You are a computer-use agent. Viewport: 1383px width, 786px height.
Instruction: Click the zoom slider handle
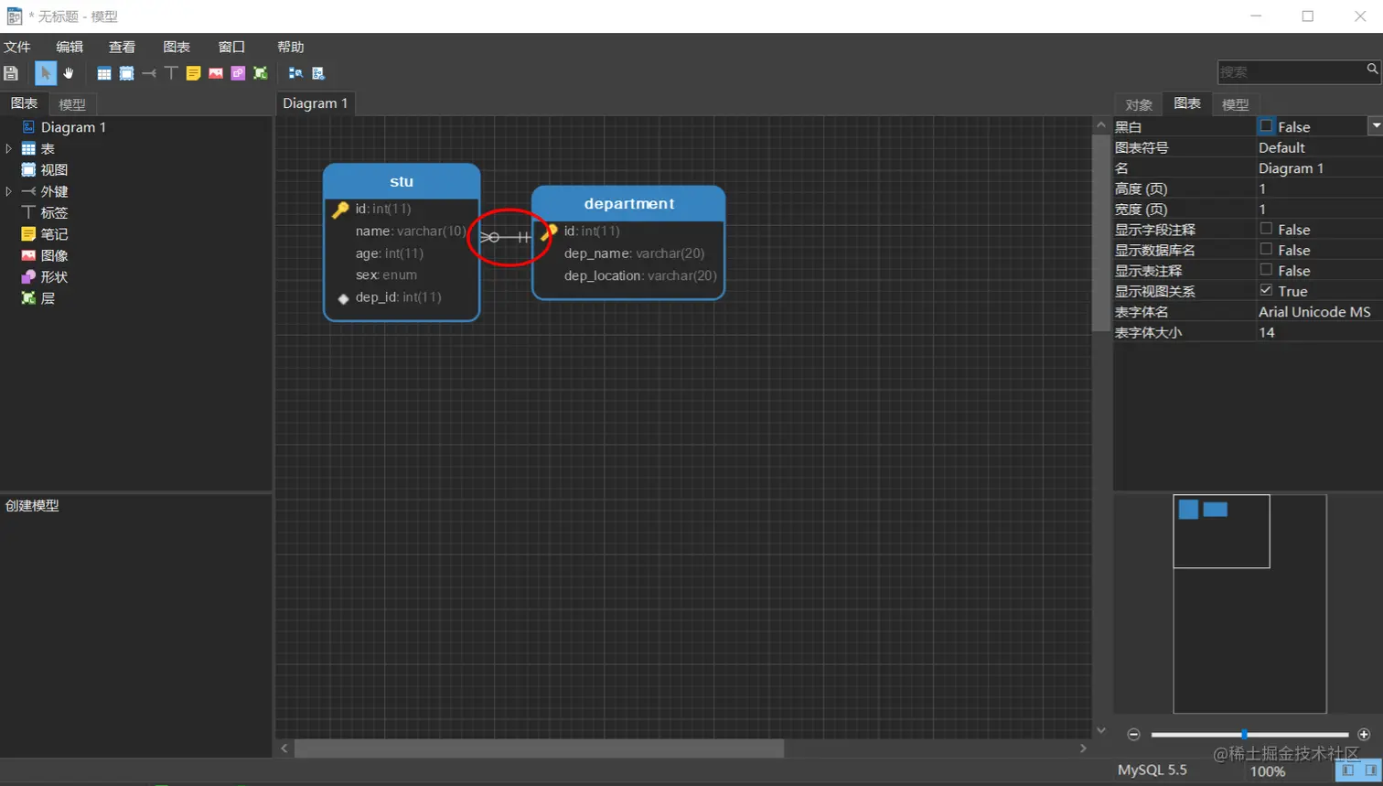1244,735
